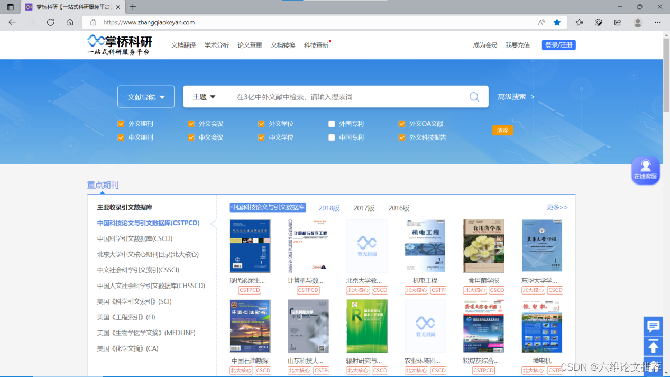Select 美国《工程索引》(EI) entry
The width and height of the screenshot is (670, 377).
pos(126,317)
